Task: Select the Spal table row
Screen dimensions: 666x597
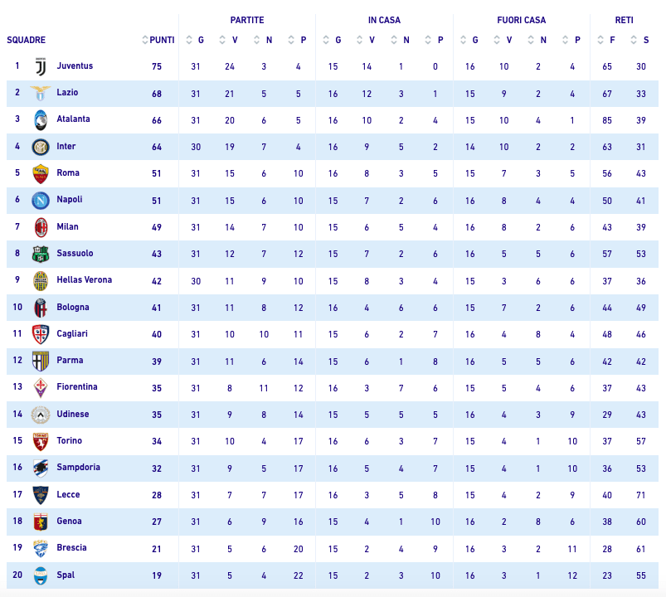Action: [332, 575]
